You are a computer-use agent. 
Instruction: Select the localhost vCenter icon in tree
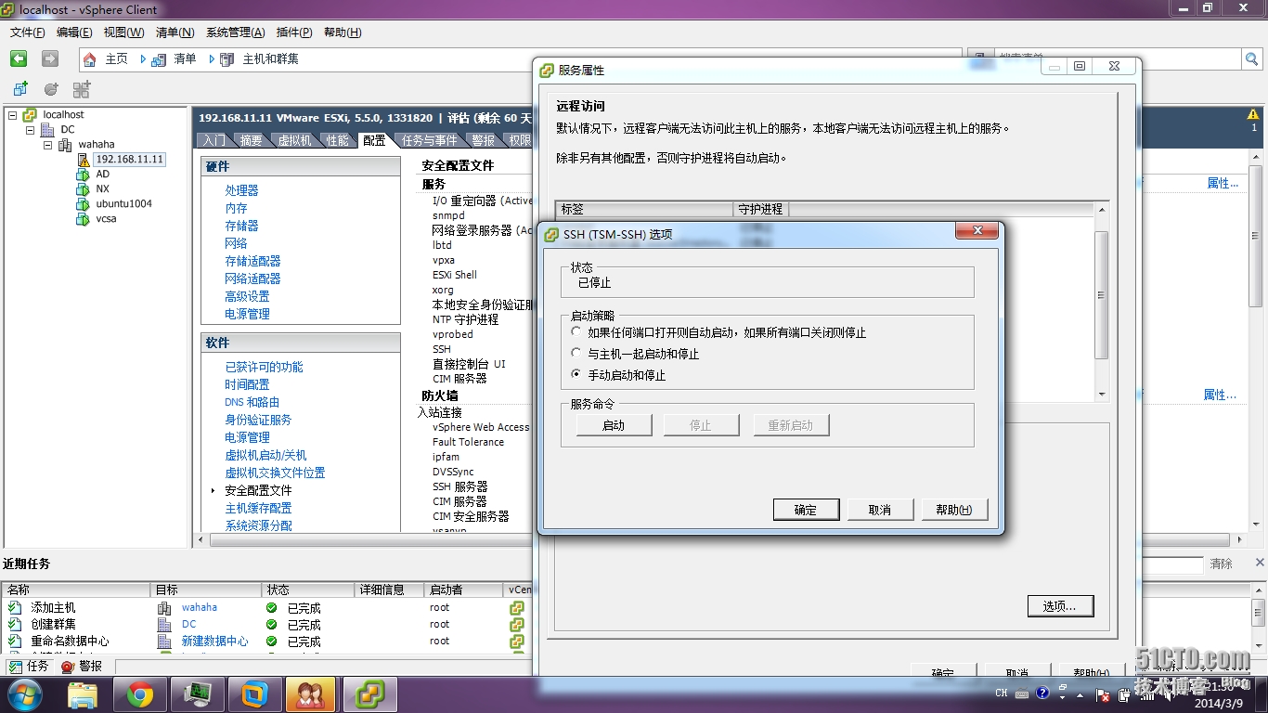point(31,115)
